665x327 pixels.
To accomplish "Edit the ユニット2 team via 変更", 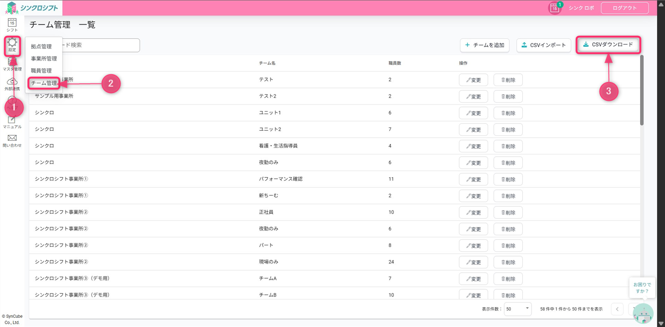I will click(473, 129).
